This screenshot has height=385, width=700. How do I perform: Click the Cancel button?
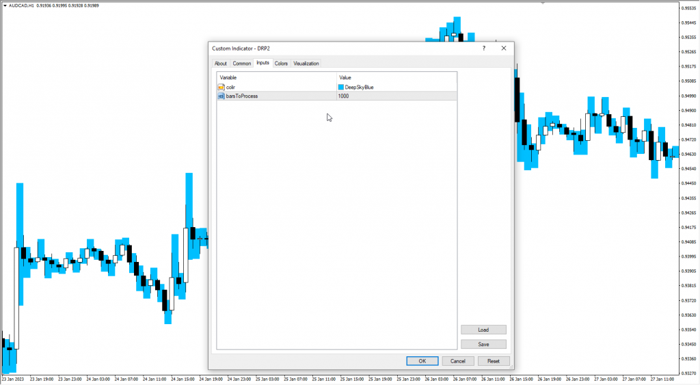pos(457,361)
